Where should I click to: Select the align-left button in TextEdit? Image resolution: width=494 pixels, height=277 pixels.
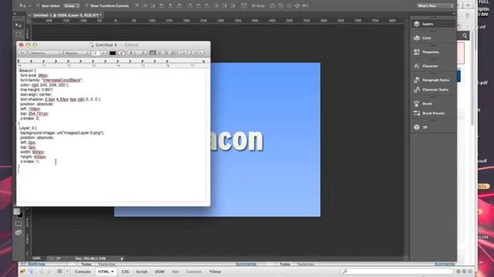pyautogui.click(x=153, y=53)
